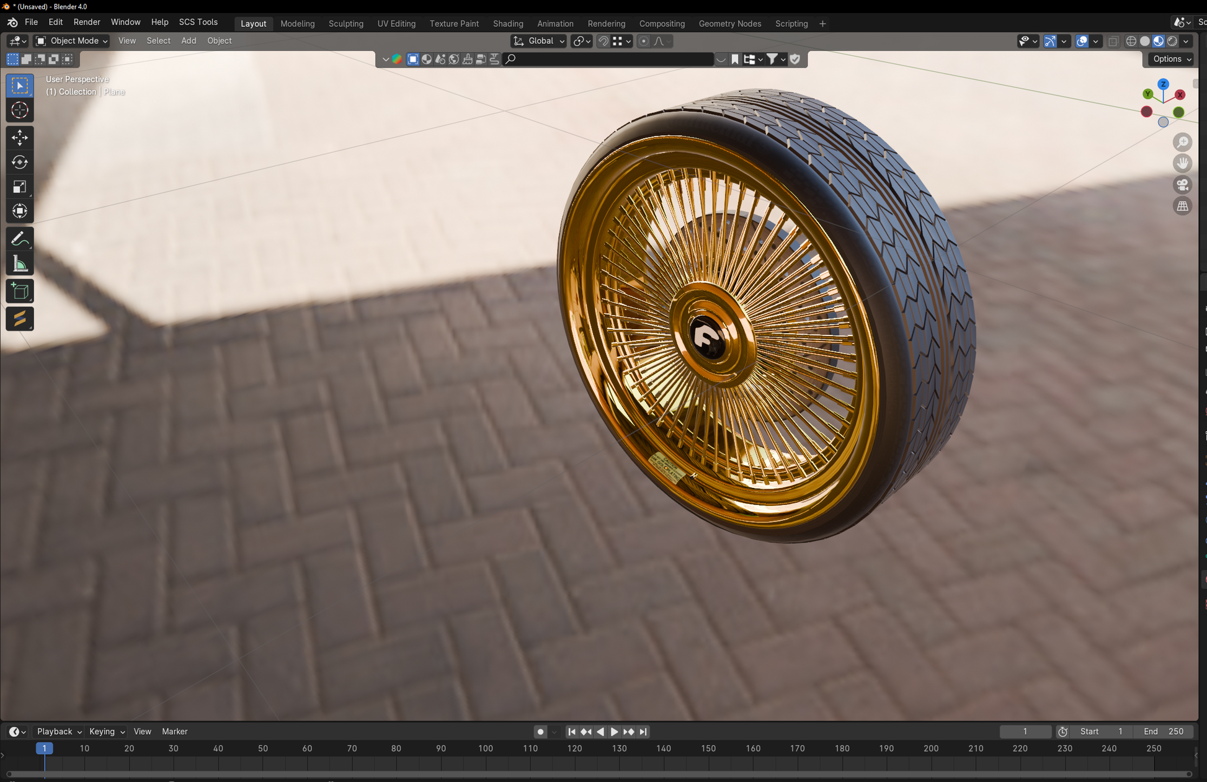Open the Object Mode dropdown
This screenshot has height=782, width=1207.
point(71,41)
